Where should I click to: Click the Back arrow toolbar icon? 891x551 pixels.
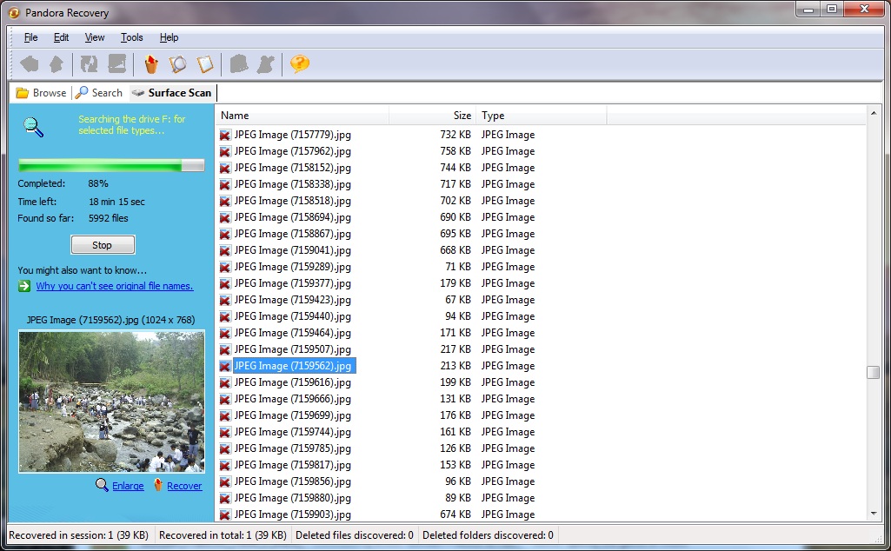click(30, 64)
